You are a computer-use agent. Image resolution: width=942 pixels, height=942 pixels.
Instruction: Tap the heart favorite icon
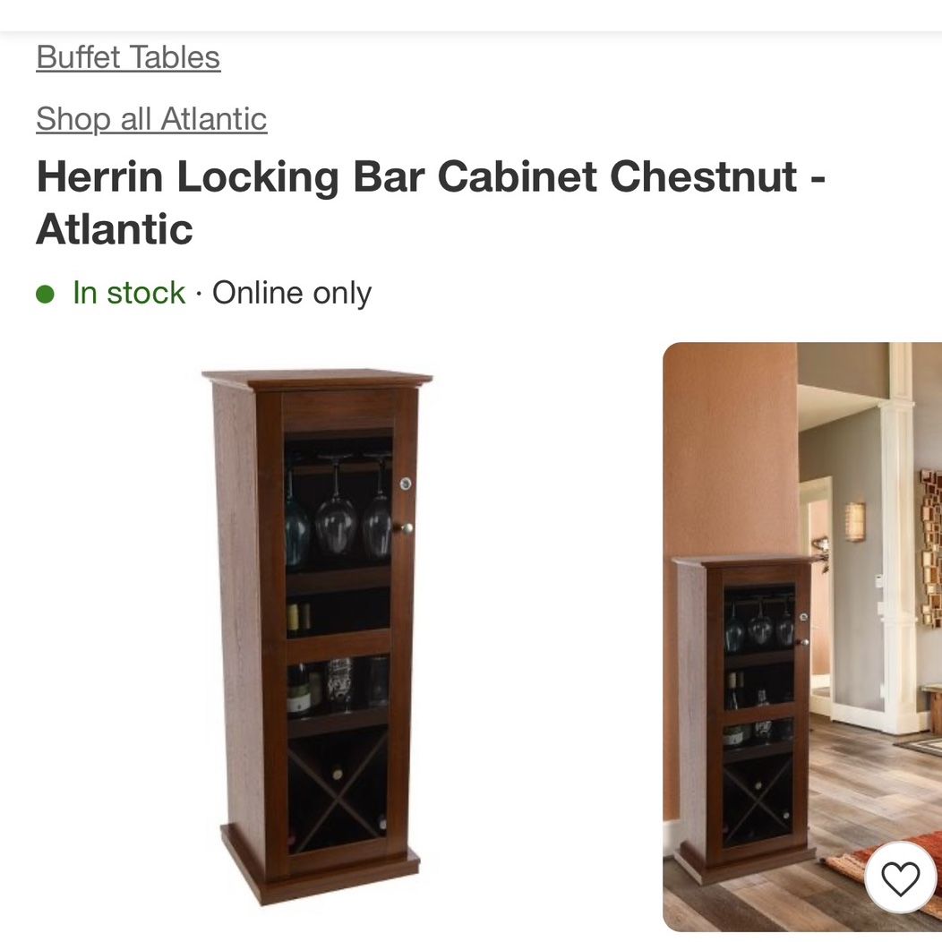[900, 878]
